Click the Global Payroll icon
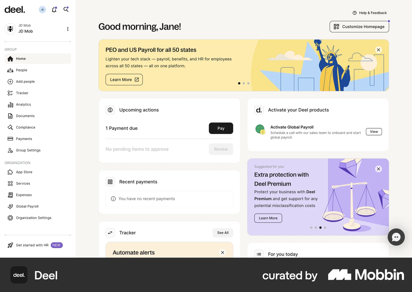The width and height of the screenshot is (412, 292). (x=10, y=206)
